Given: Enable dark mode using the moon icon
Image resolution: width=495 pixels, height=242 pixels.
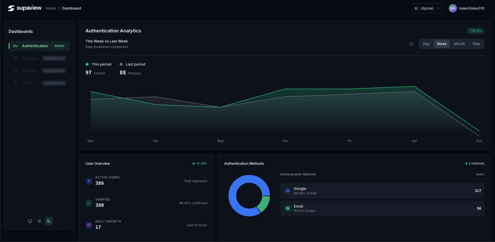Looking at the screenshot, I should coord(49,221).
